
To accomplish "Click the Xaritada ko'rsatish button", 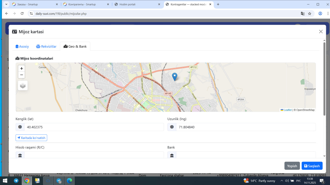I will 31,138.
